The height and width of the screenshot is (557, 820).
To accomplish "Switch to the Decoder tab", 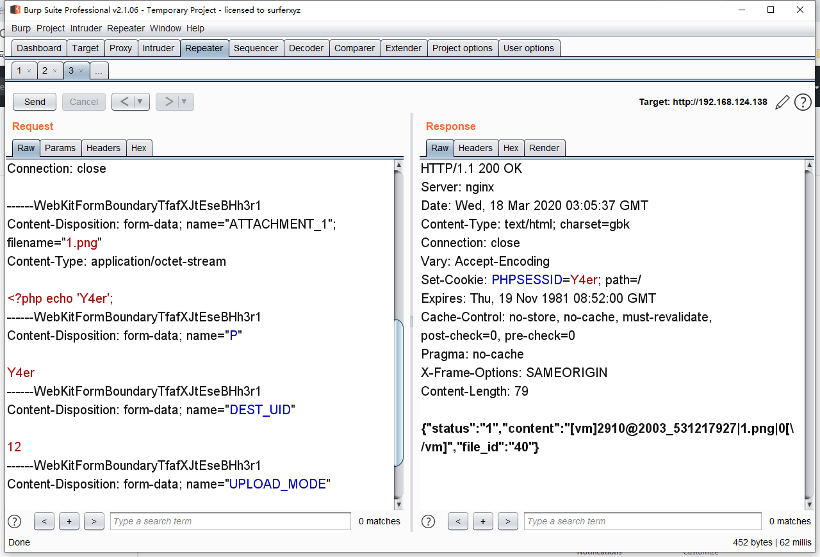I will click(306, 48).
